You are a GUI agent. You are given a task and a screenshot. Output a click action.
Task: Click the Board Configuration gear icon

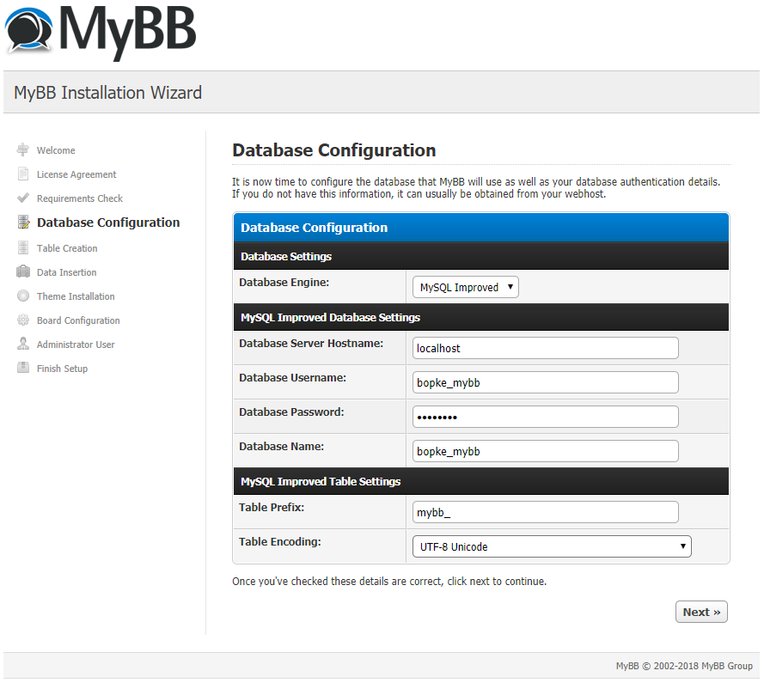23,320
